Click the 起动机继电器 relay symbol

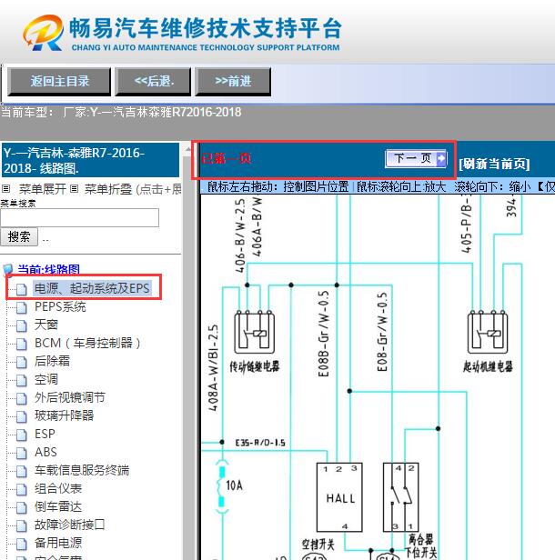coord(488,333)
